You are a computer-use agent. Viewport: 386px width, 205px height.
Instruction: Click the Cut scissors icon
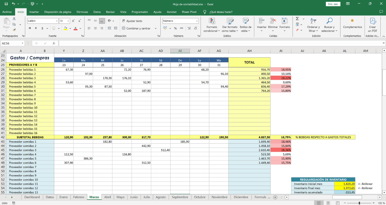coord(14,19)
